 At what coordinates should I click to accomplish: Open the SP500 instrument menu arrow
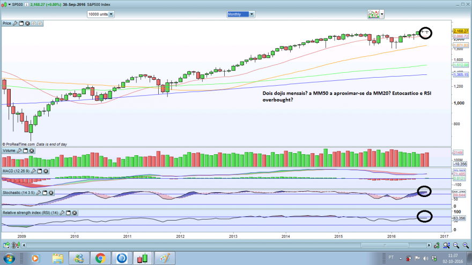[9, 4]
